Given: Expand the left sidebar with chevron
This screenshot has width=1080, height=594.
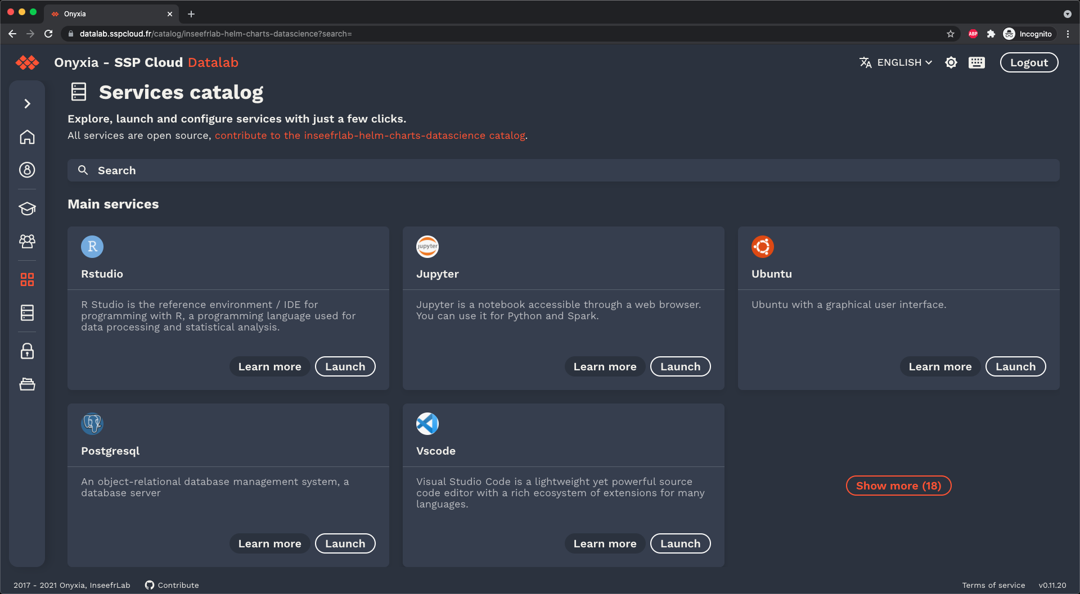Looking at the screenshot, I should coord(27,103).
